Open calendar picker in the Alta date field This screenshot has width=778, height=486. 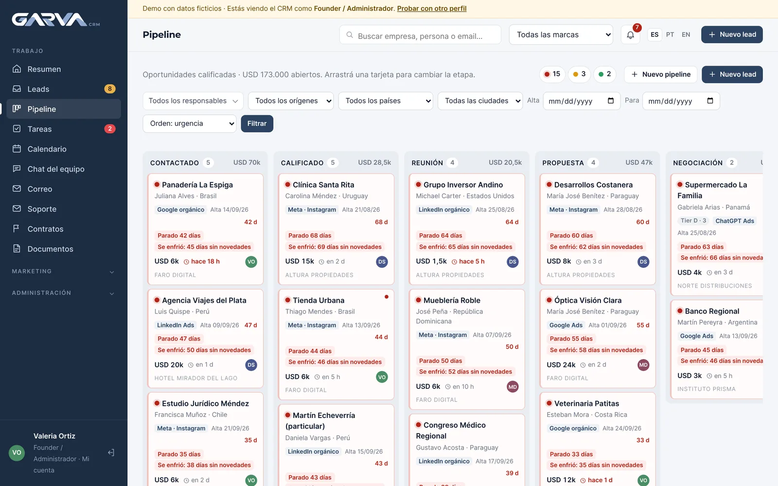[611, 101]
